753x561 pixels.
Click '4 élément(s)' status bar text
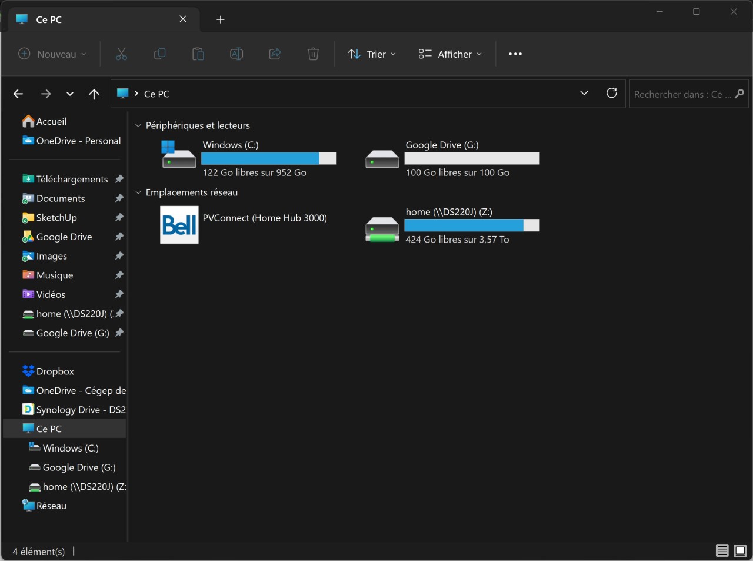tap(39, 552)
